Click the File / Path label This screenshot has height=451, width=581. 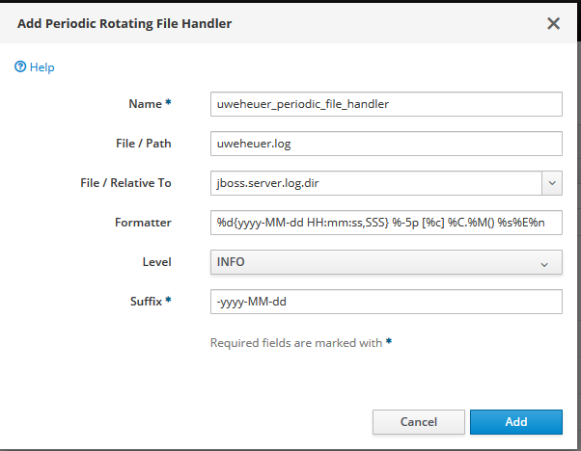click(x=143, y=144)
